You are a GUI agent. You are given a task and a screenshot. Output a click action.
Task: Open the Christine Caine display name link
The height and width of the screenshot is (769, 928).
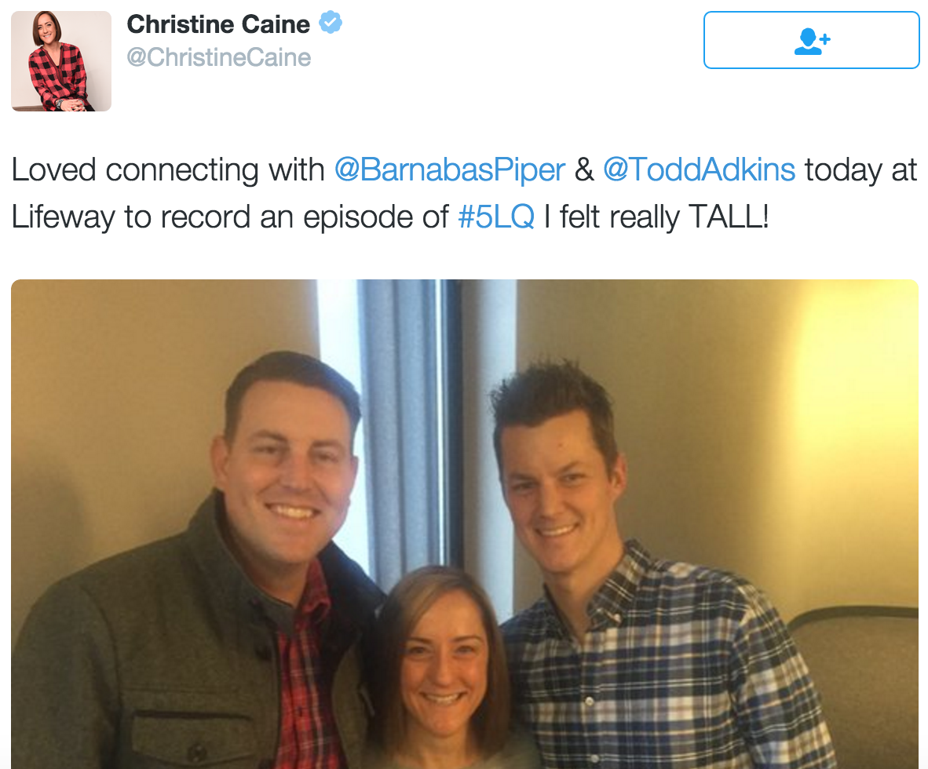coord(217,24)
